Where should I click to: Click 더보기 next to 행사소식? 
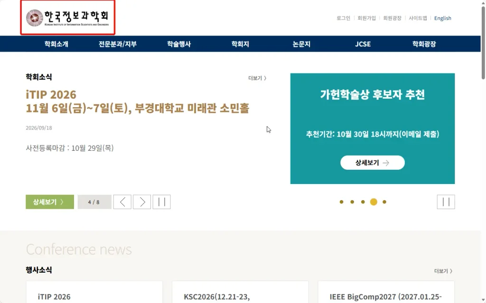[x=443, y=271]
